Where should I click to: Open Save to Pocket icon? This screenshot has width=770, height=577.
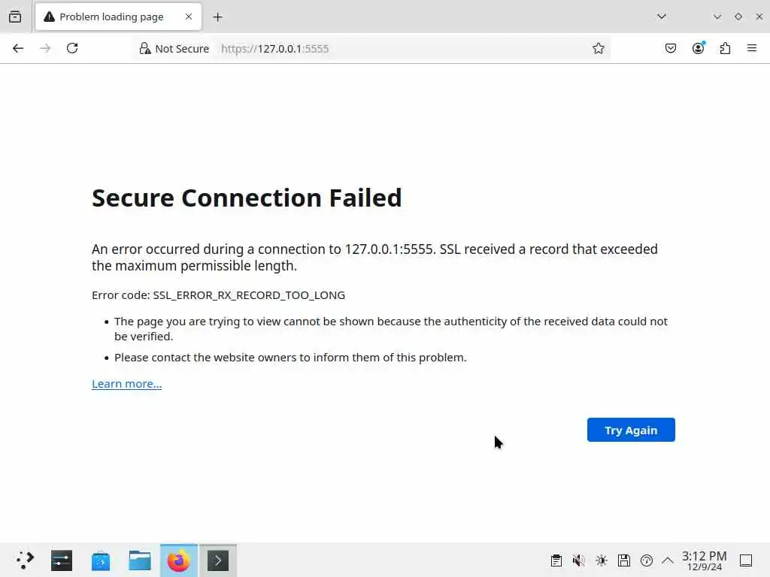(x=671, y=48)
